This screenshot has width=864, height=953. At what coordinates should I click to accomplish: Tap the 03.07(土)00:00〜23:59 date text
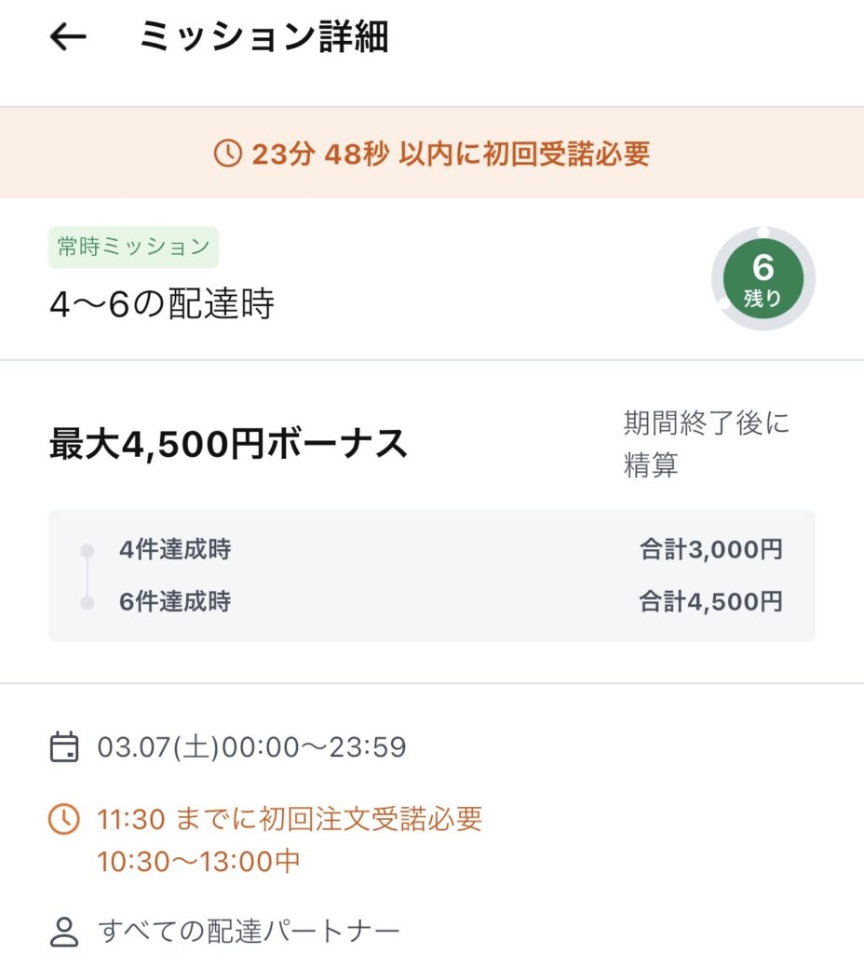(251, 747)
